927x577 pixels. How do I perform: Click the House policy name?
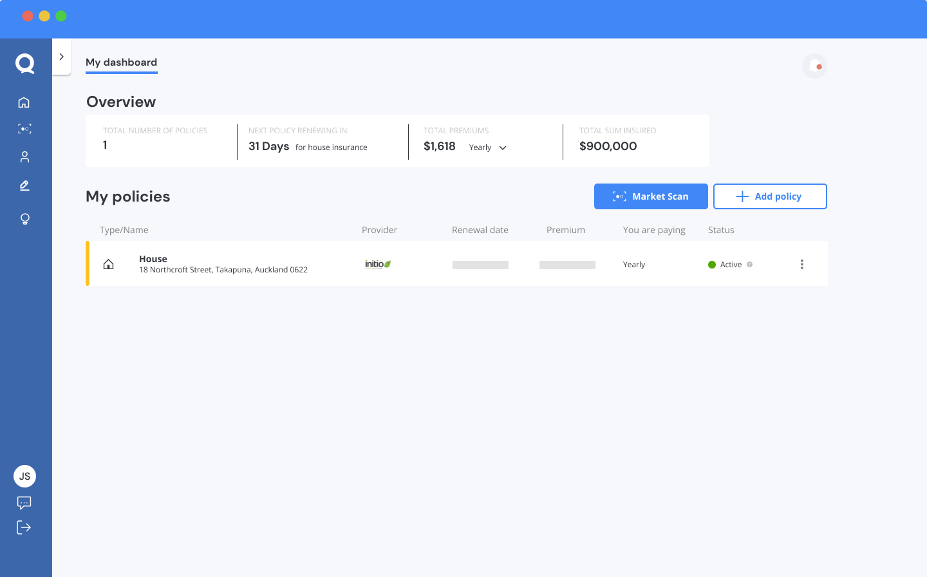tap(153, 259)
